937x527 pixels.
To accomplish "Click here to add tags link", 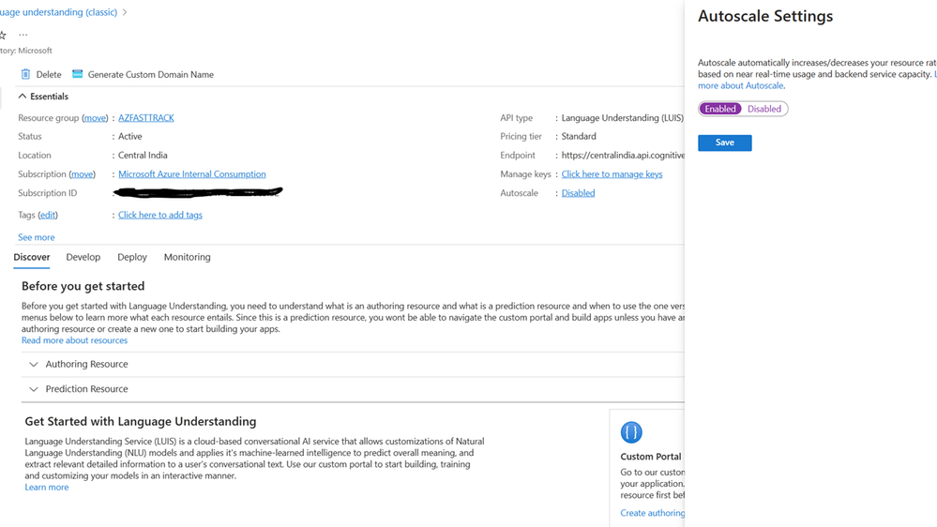I will 160,215.
